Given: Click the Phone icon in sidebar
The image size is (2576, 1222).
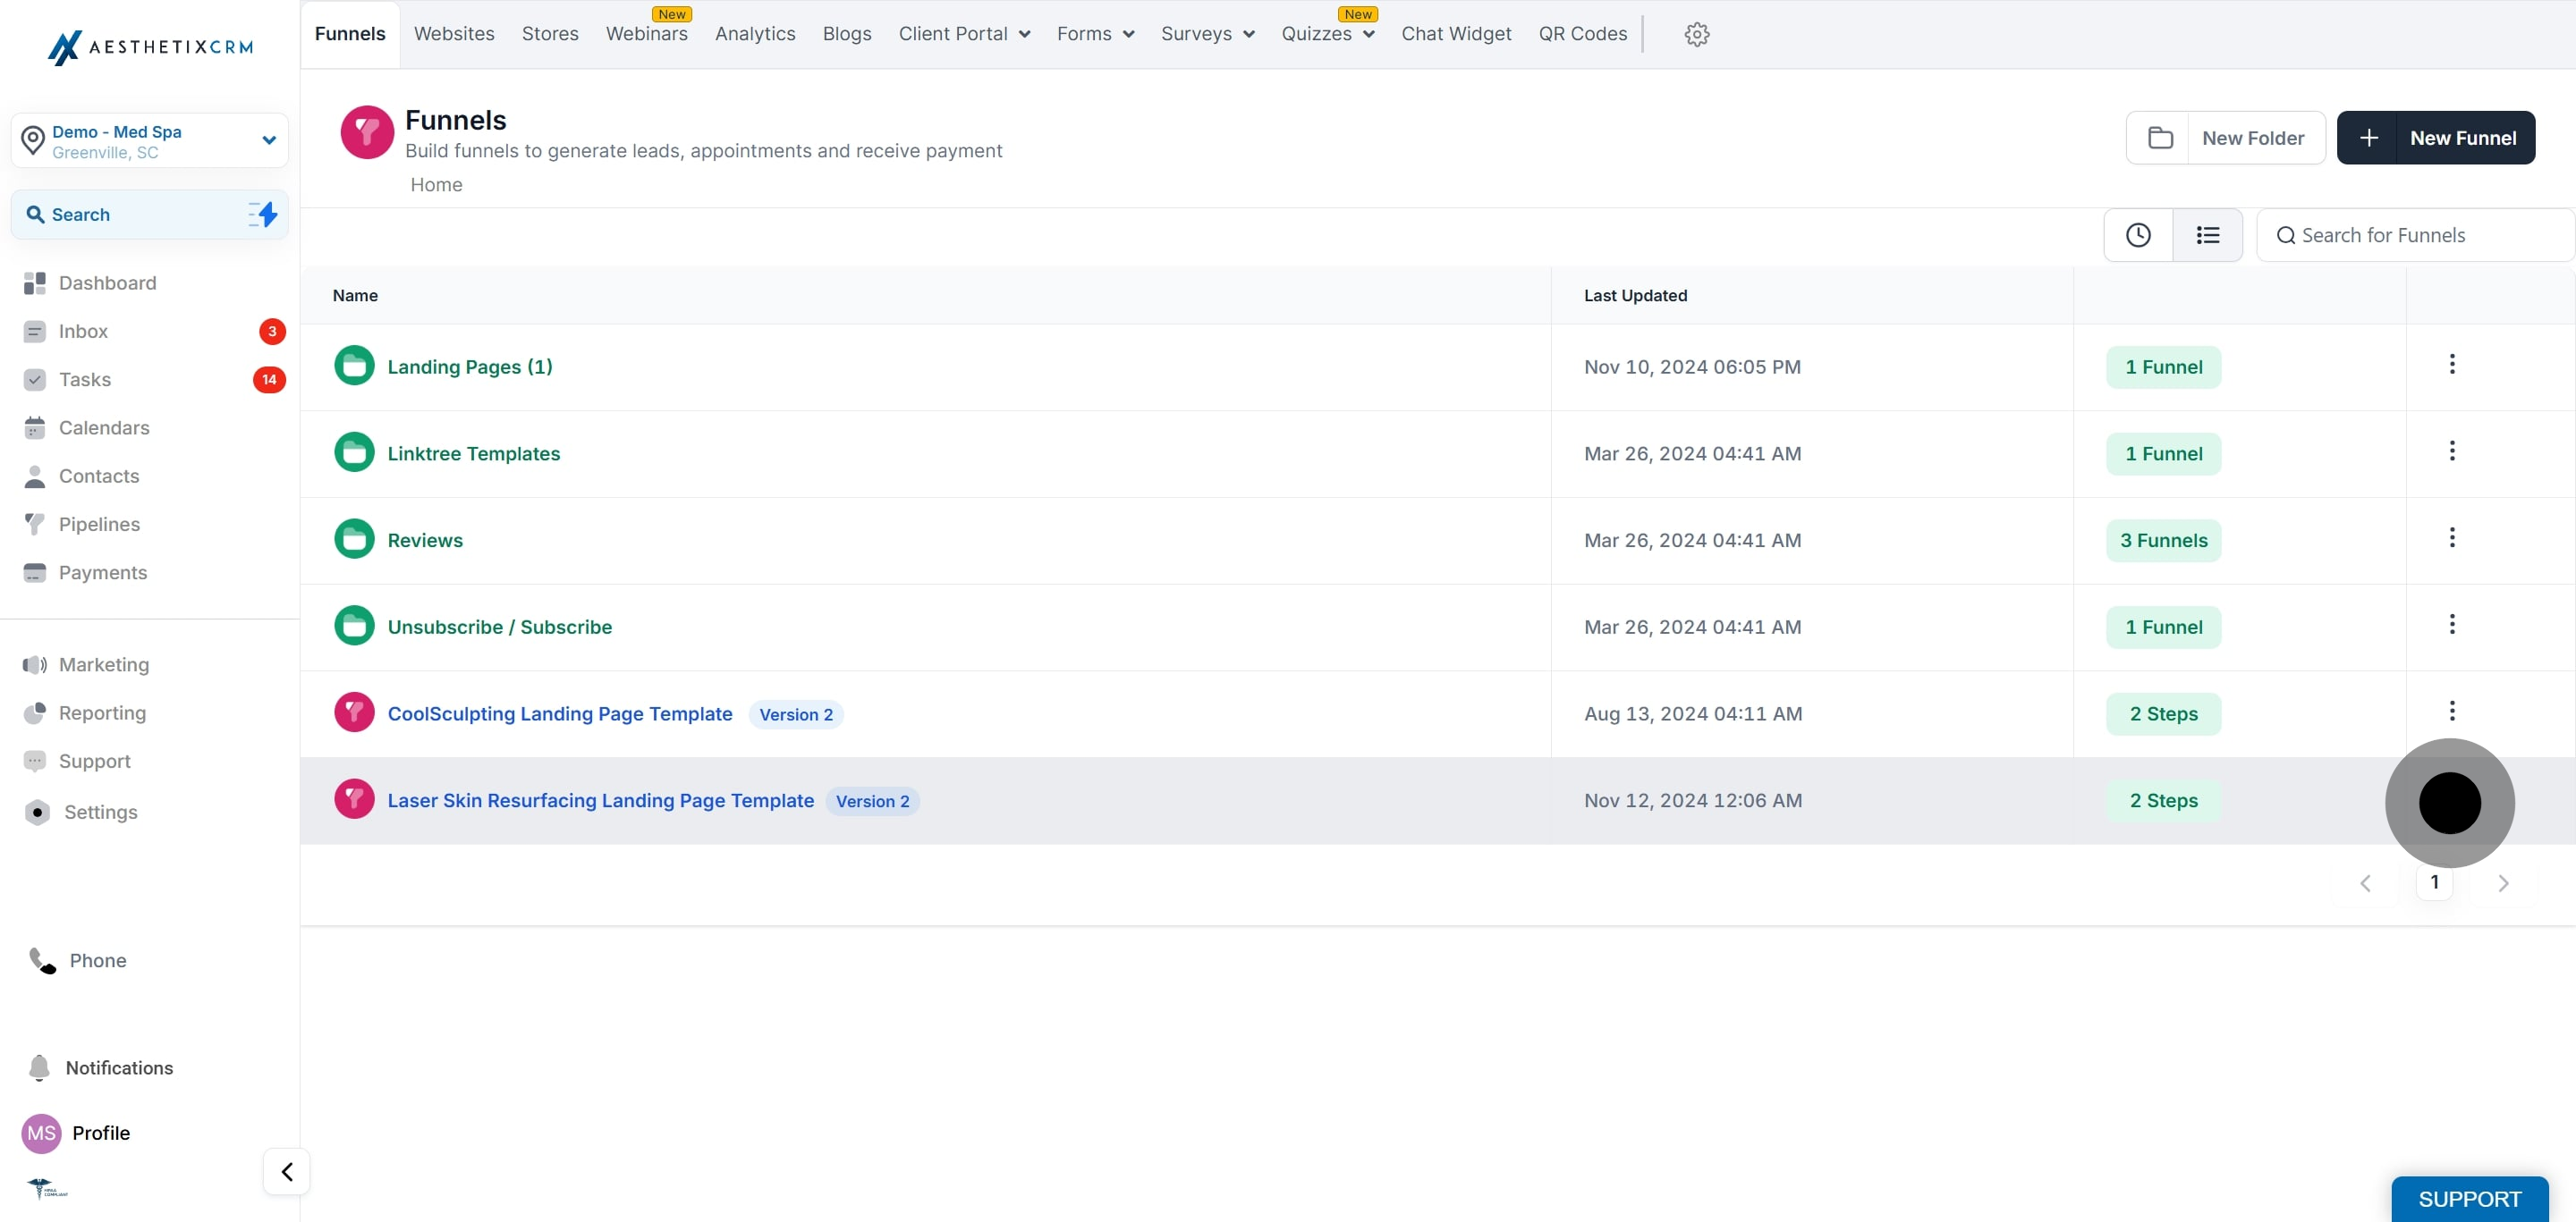Looking at the screenshot, I should [x=42, y=960].
